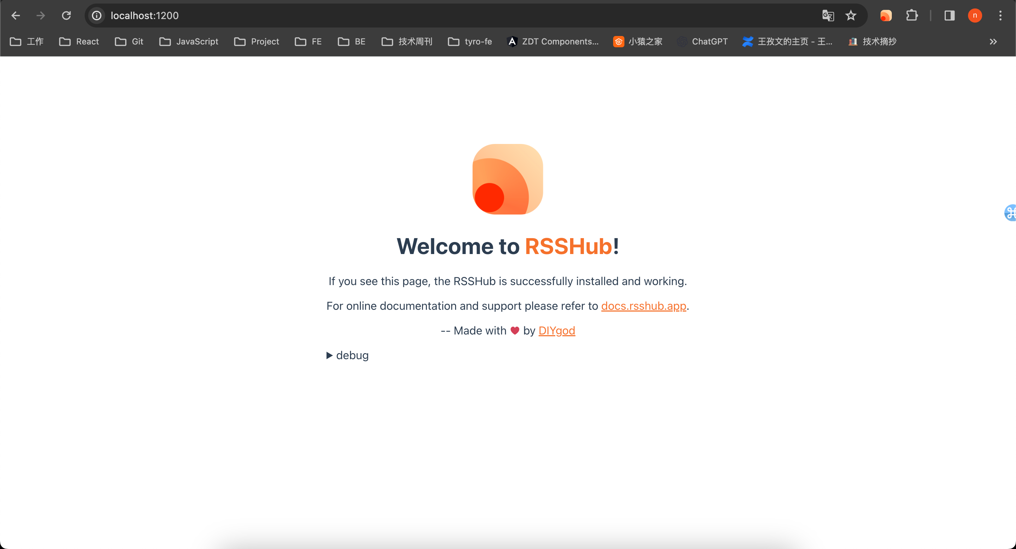Open ChatGPT bookmark
The height and width of the screenshot is (549, 1016).
point(702,41)
